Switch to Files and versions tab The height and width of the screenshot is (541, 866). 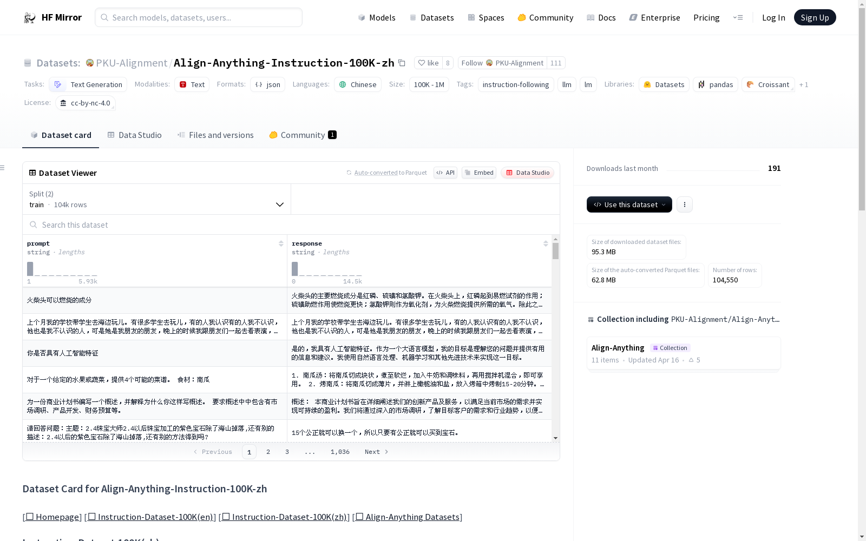[x=215, y=135]
